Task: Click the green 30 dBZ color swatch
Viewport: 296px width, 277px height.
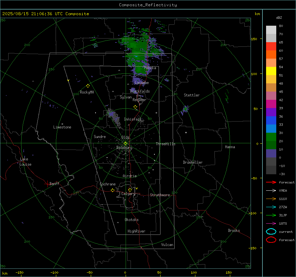Action: pos(271,137)
